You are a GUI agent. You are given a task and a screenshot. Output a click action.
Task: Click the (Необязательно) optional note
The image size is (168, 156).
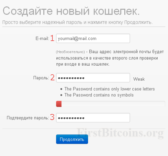(x=70, y=52)
